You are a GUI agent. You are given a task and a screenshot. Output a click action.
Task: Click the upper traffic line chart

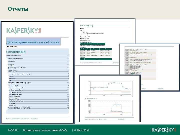pyautogui.click(x=109, y=89)
